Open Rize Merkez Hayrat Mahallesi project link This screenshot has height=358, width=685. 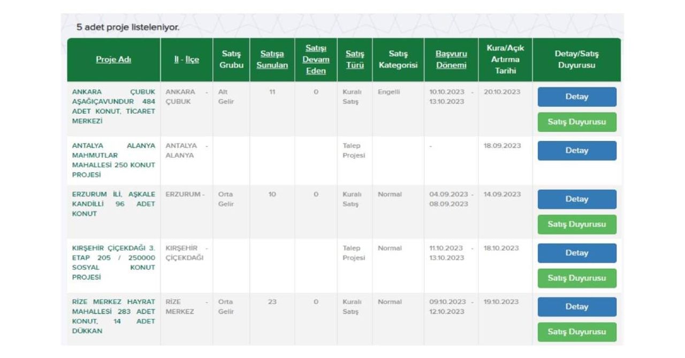113,316
